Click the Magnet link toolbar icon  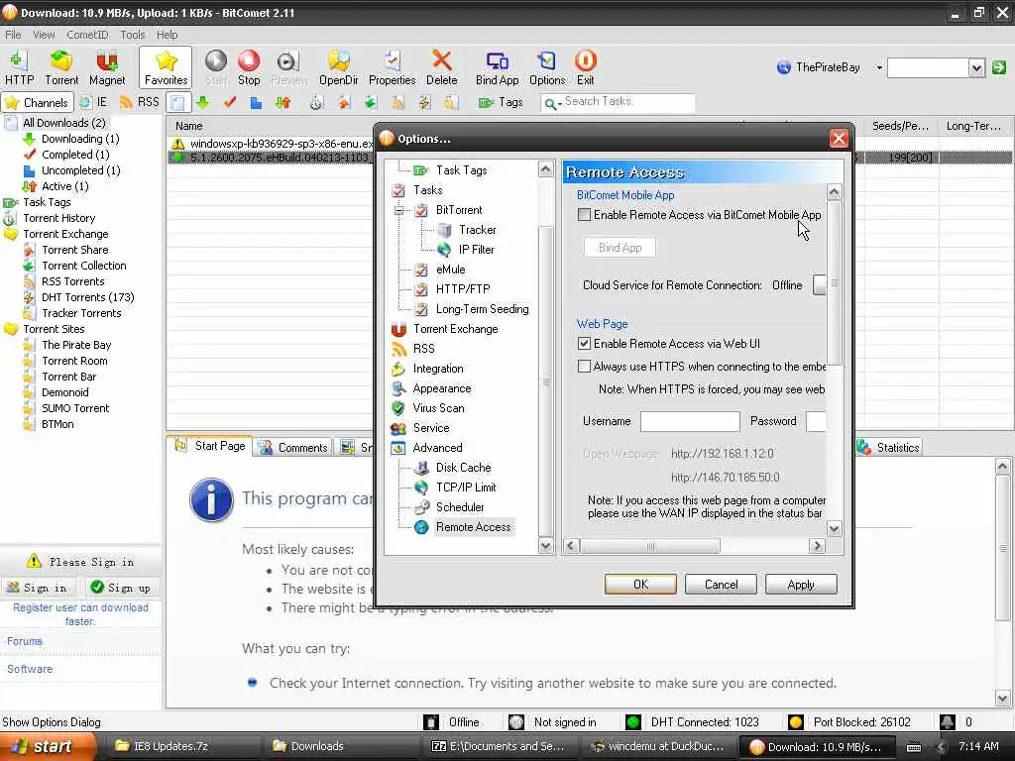tap(107, 67)
